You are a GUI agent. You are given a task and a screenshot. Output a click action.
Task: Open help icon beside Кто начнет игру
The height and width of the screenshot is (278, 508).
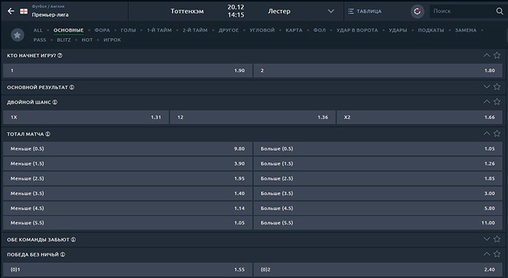tap(60, 55)
